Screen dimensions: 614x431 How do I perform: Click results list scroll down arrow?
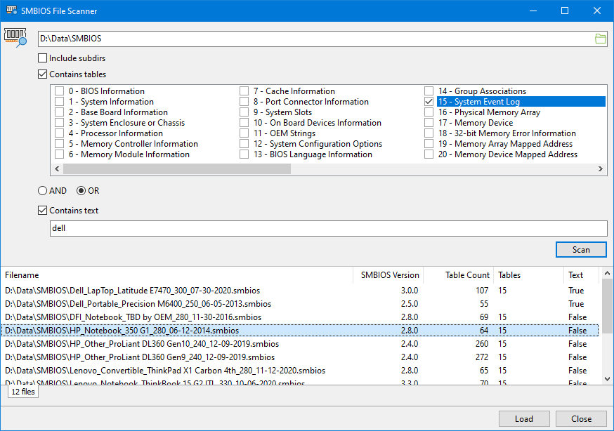tap(608, 378)
